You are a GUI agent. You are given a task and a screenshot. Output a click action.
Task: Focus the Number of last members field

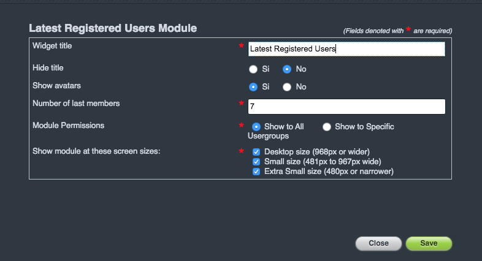(x=346, y=107)
